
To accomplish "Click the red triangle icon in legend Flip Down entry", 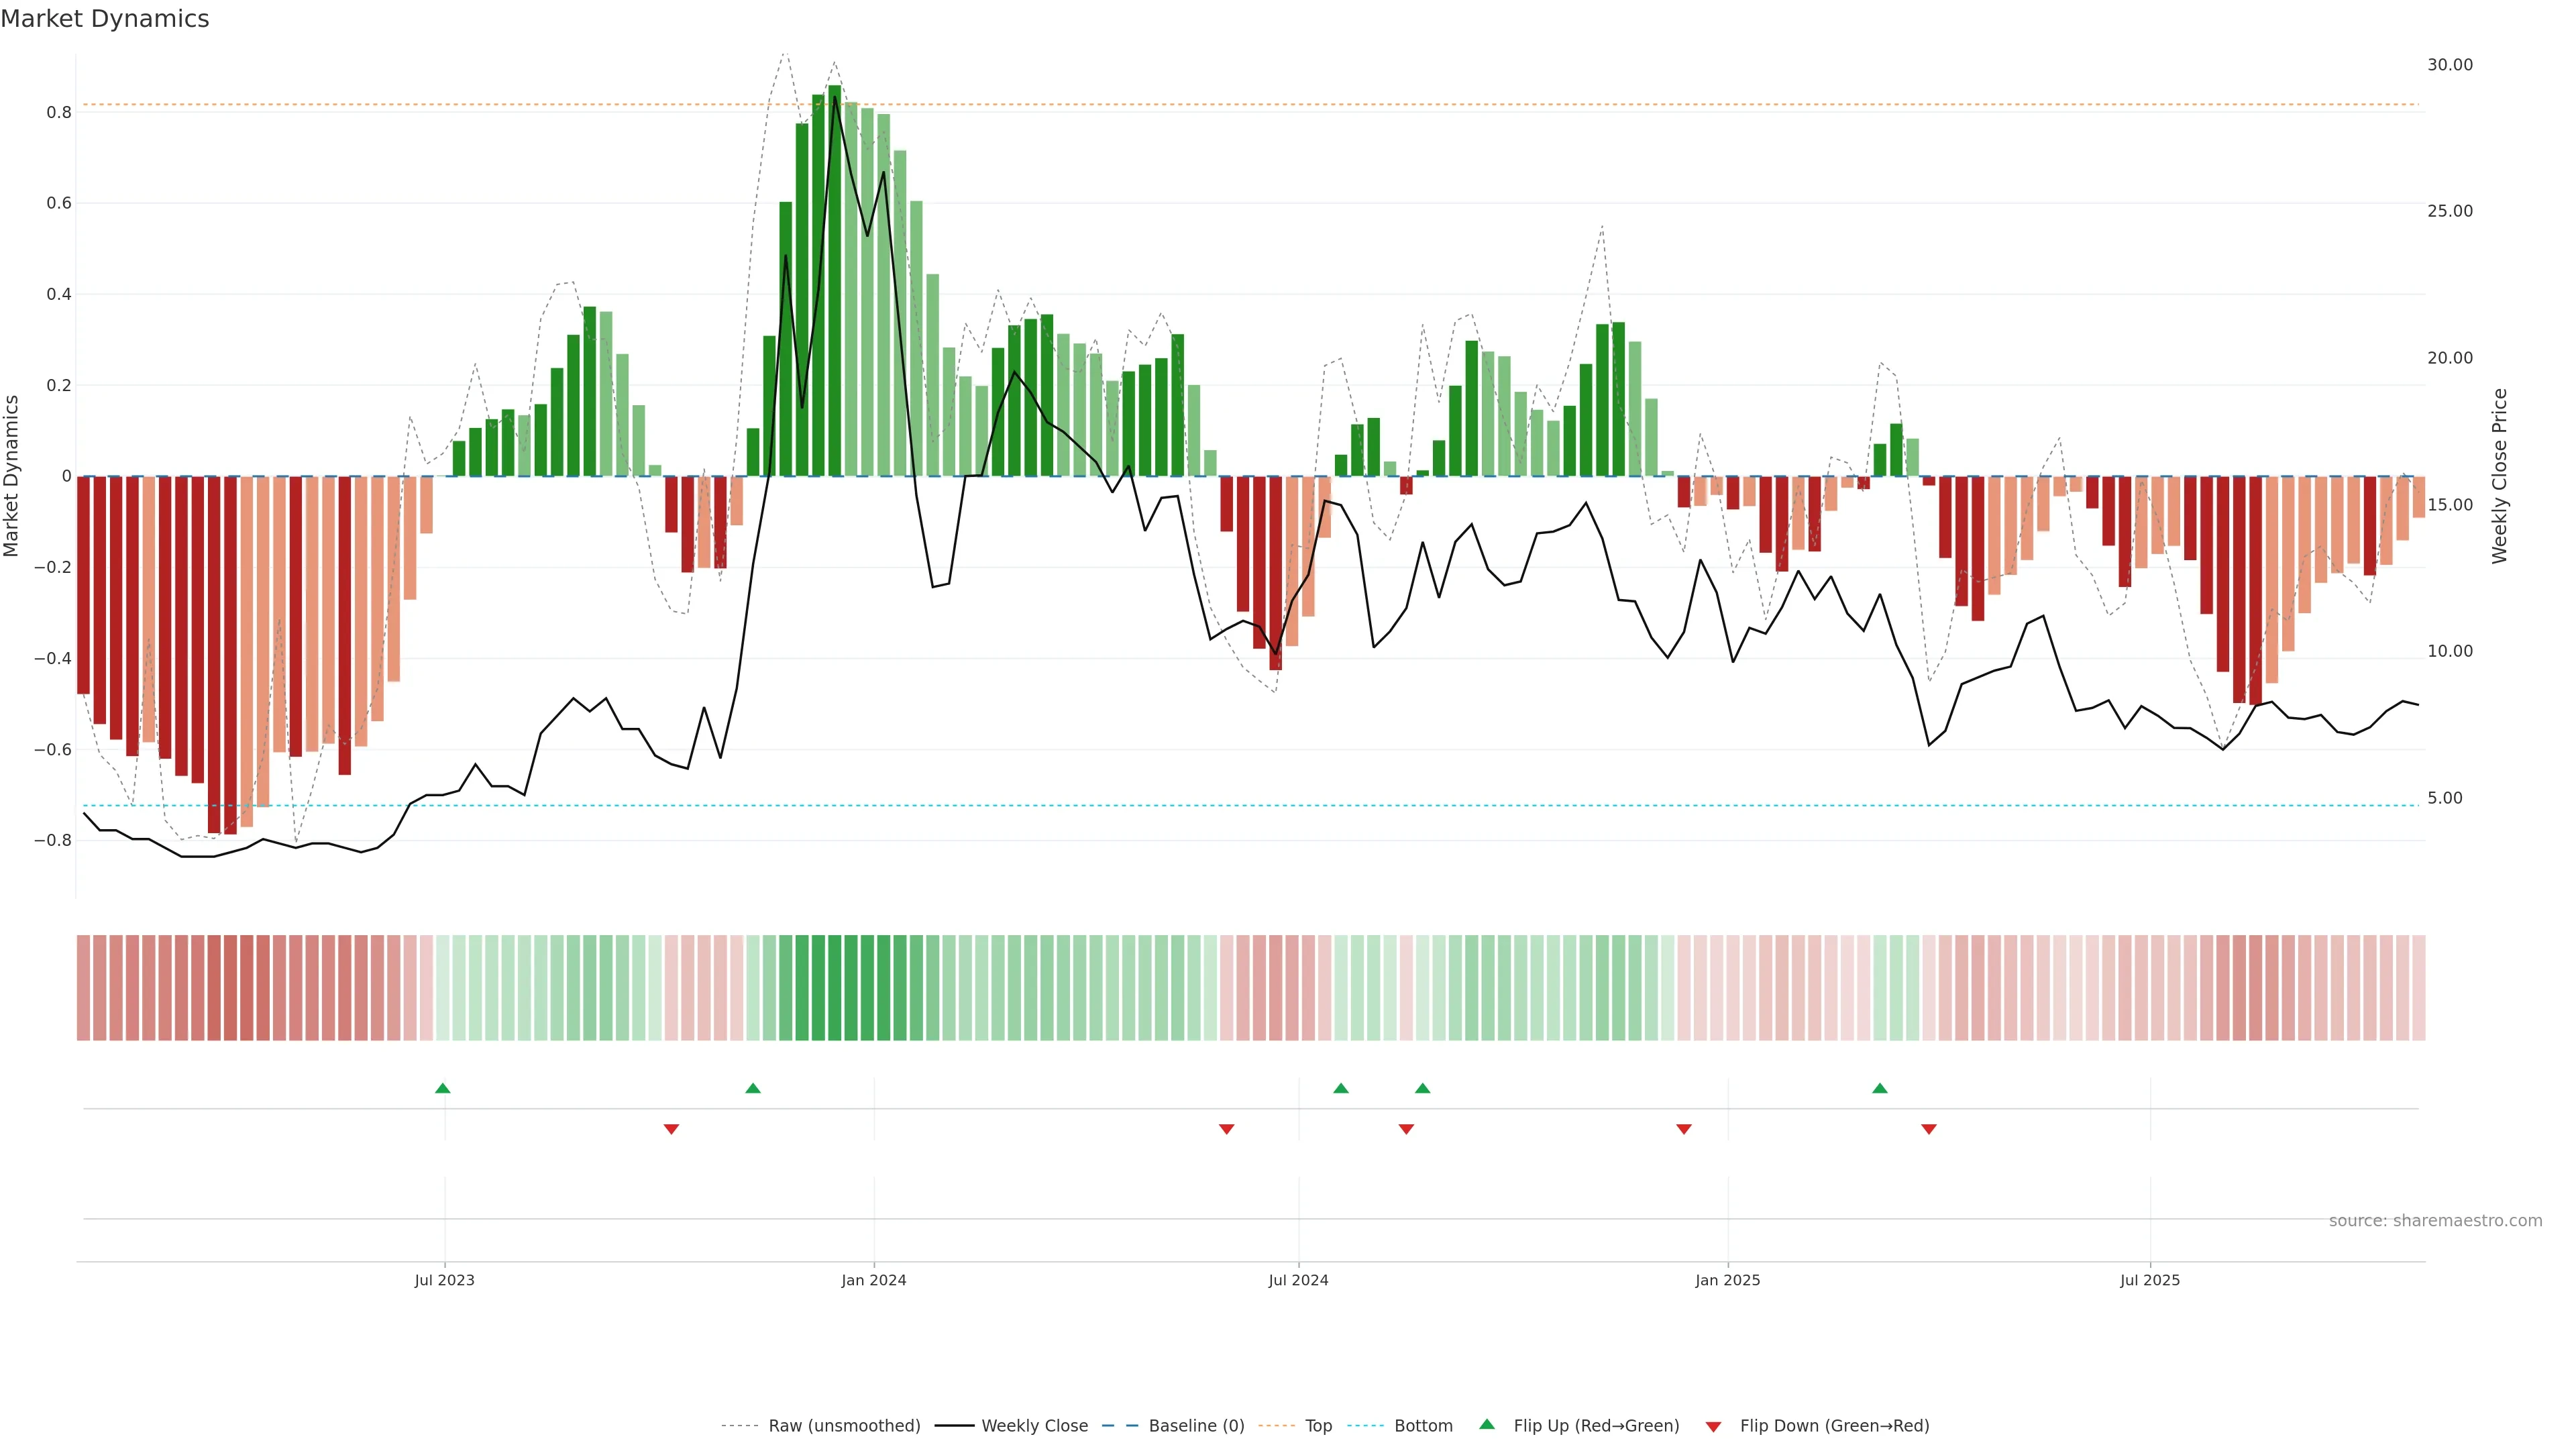I will [x=1713, y=1427].
